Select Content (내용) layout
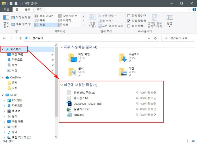Viewport: 197px width, 144px height. (x=63, y=25)
